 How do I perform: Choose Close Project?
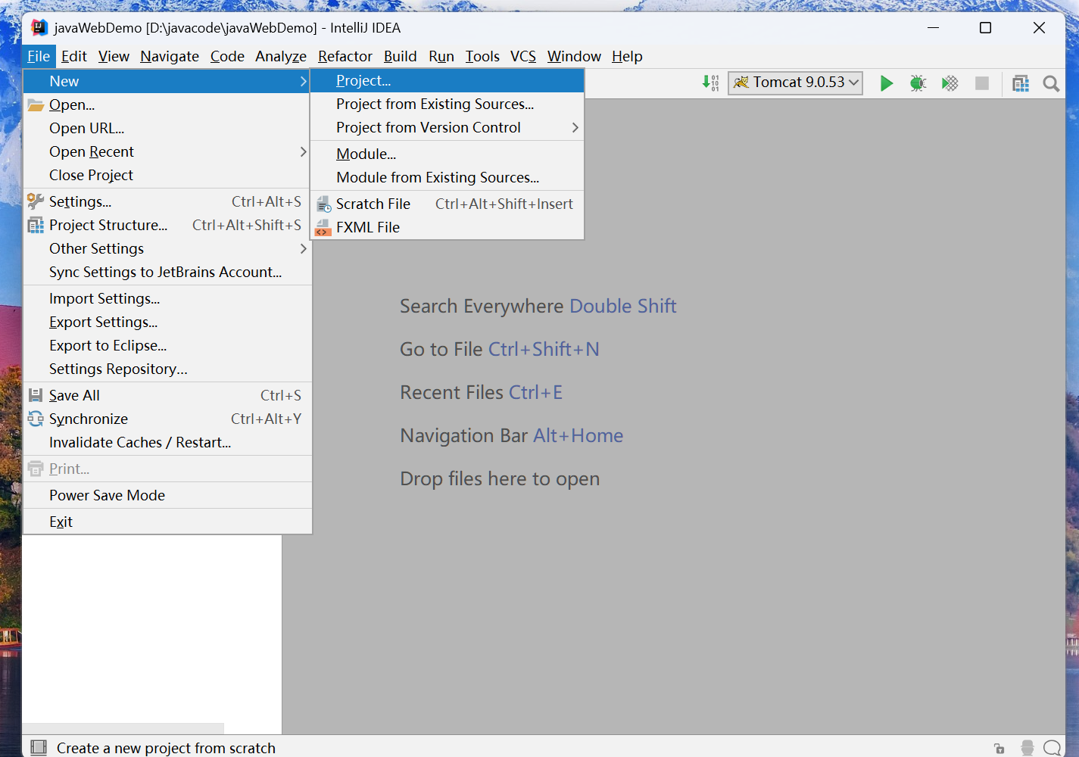(167, 175)
